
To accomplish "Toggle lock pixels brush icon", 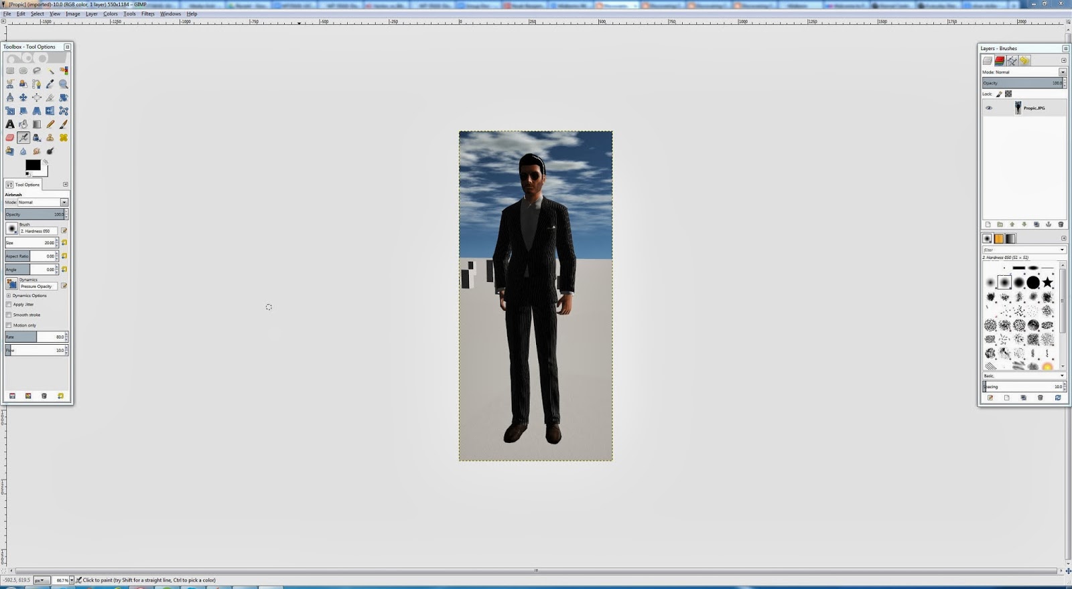I will point(999,94).
